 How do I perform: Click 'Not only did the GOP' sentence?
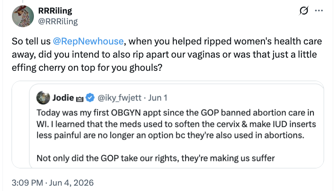155,158
